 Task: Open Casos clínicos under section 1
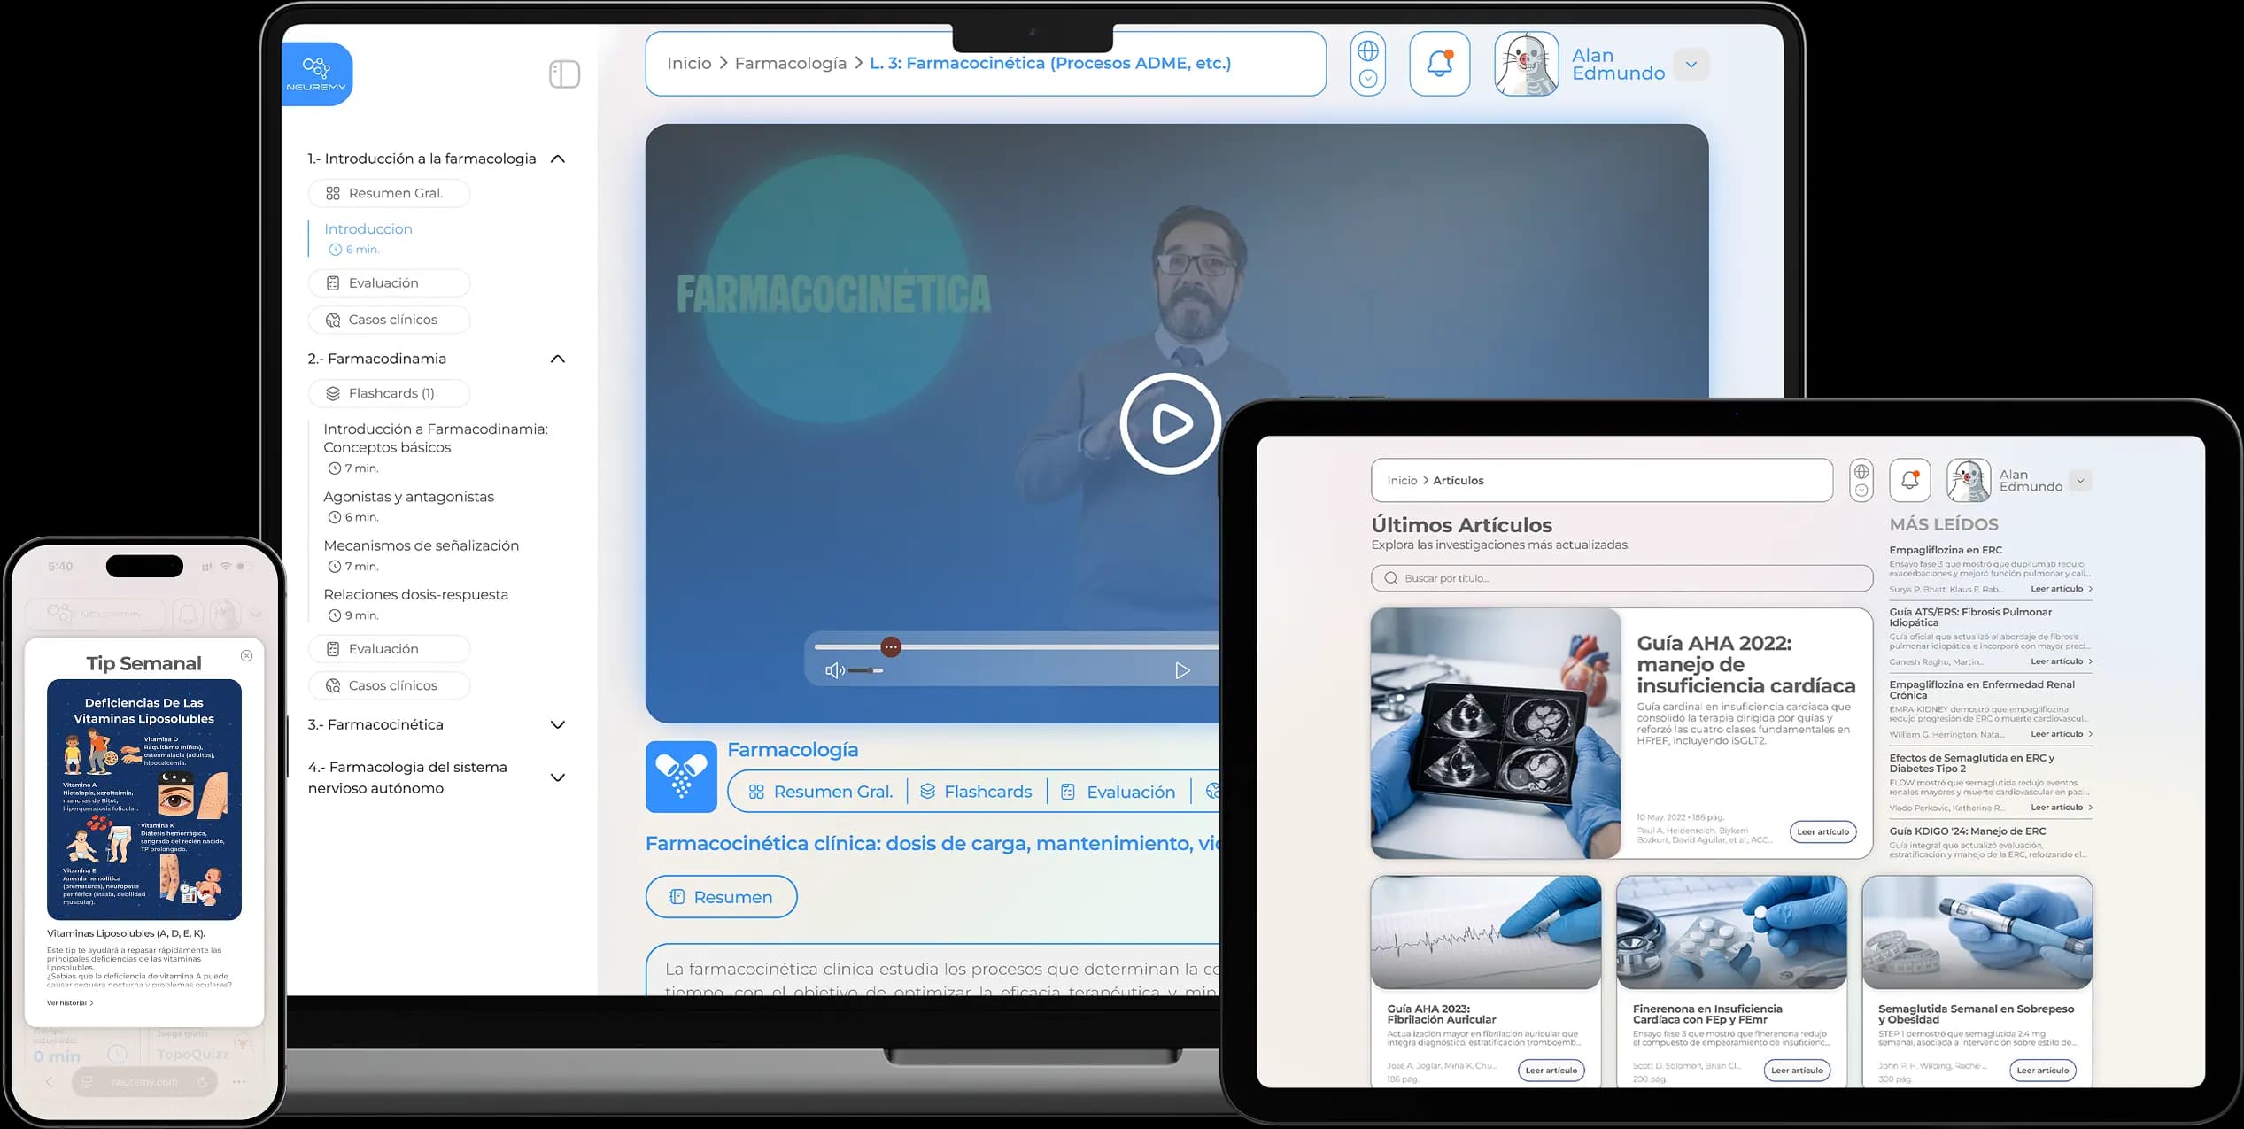click(x=389, y=320)
